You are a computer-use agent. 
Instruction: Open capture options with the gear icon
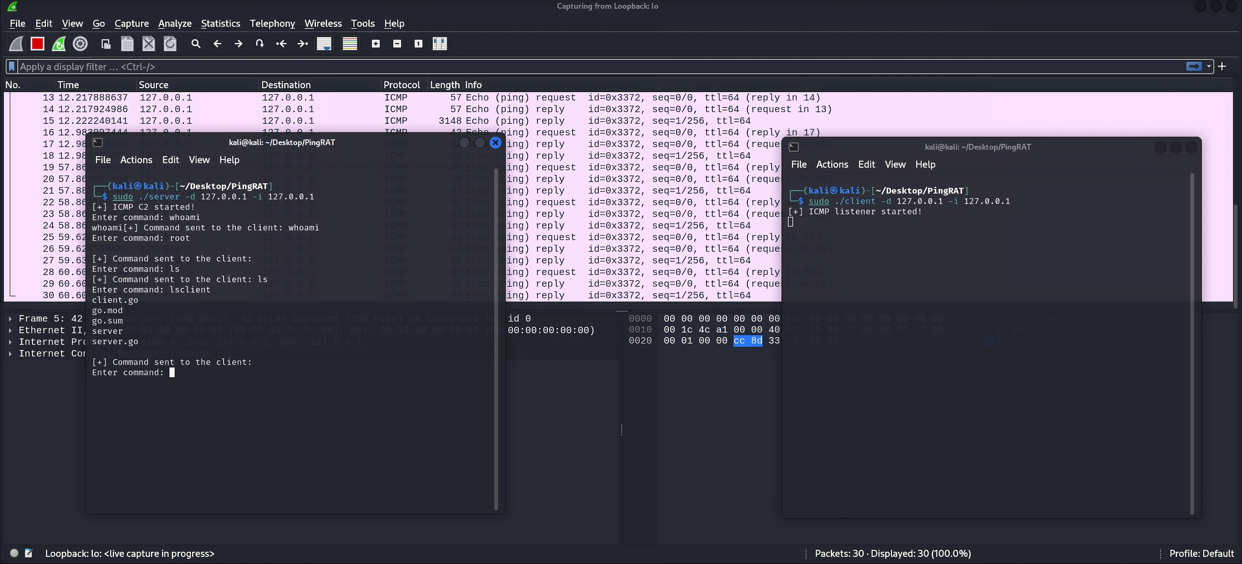[x=80, y=43]
